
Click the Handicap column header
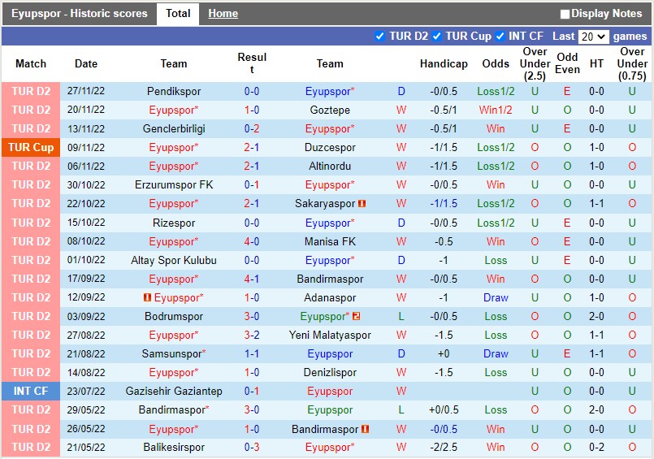pyautogui.click(x=444, y=64)
